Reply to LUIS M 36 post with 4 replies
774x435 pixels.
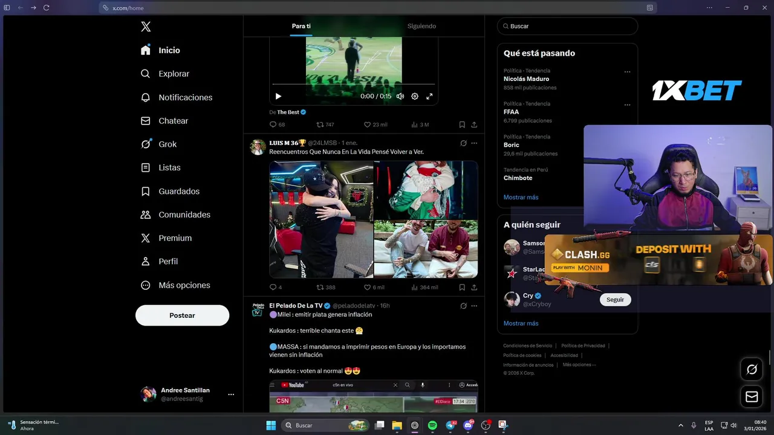point(276,287)
